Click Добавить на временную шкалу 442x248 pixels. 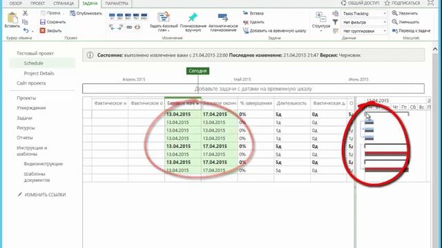[x=275, y=30]
